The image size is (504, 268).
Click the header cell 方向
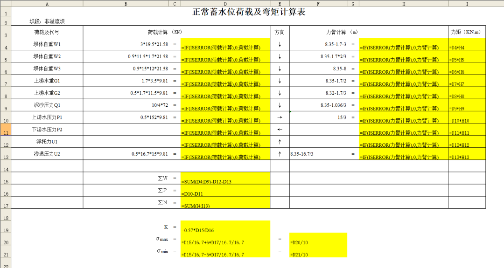(x=280, y=32)
